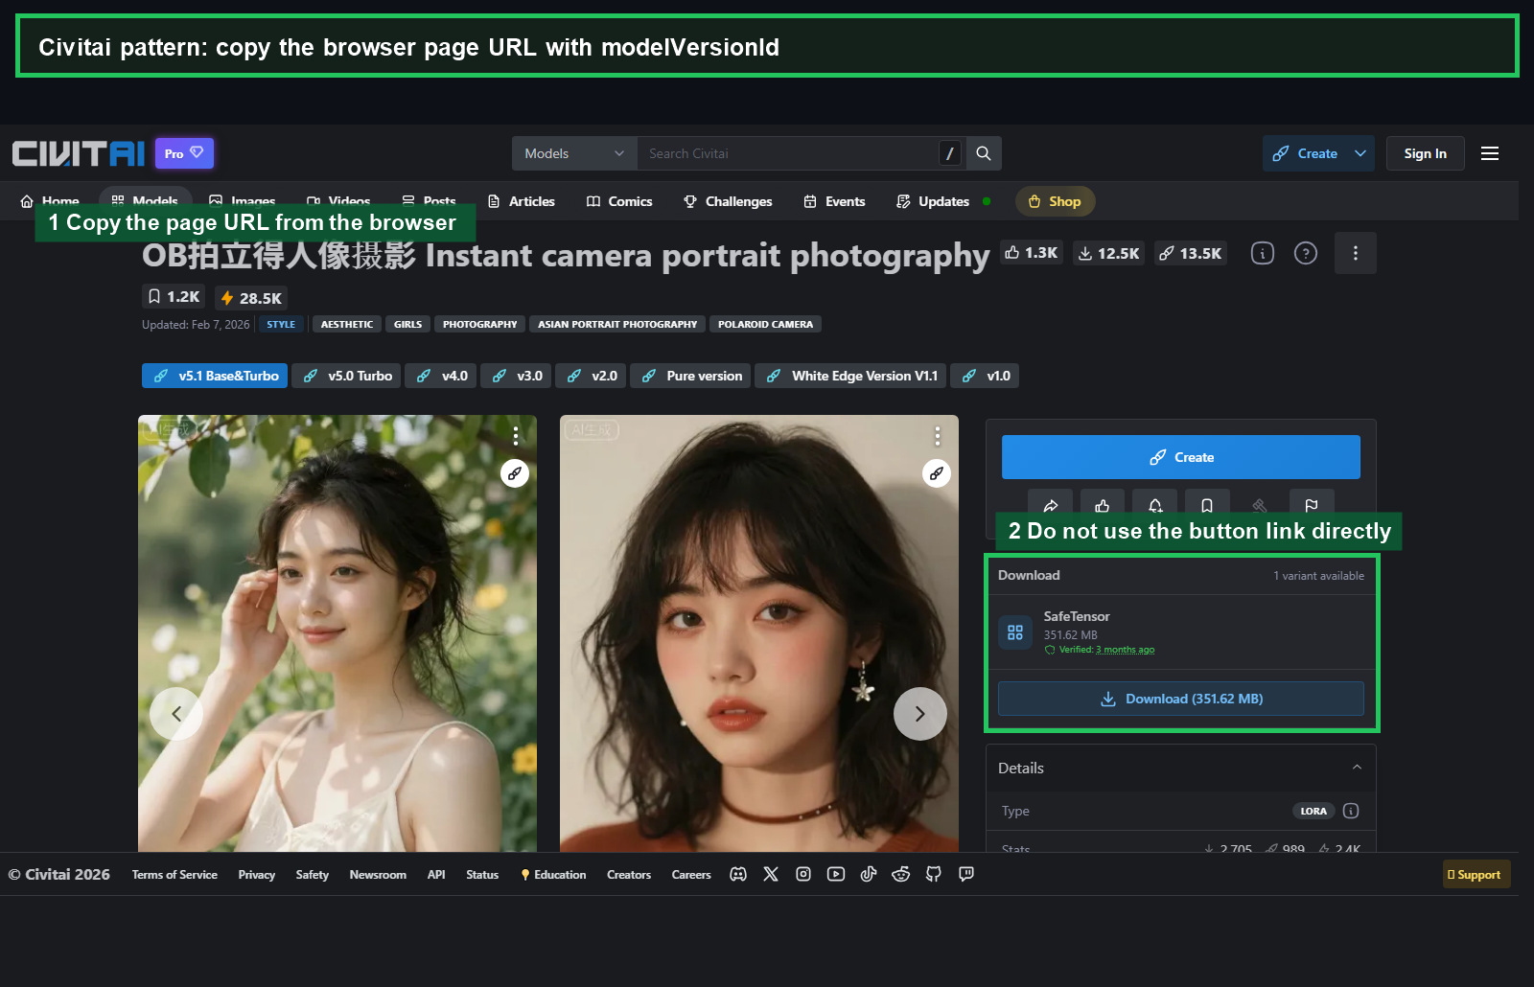Click the remix brush icon on second image
This screenshot has height=987, width=1534.
click(937, 473)
